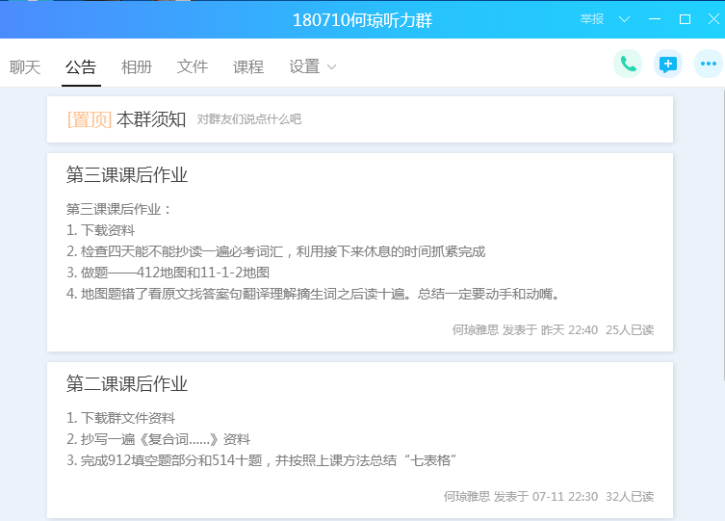Image resolution: width=725 pixels, height=521 pixels.
Task: Expand the title bar dropdown arrow
Action: point(624,19)
